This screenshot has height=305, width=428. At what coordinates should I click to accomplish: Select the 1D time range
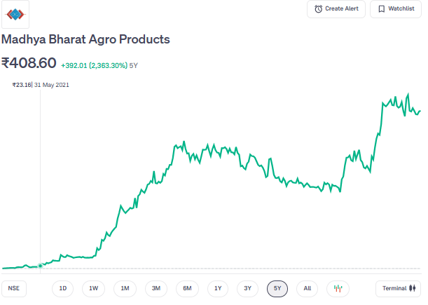pos(63,288)
